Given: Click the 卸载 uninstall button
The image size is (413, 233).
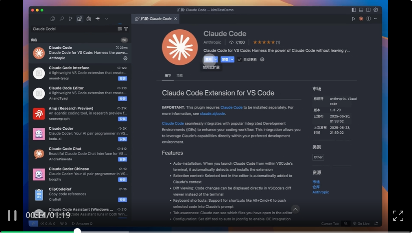Looking at the screenshot, I should point(225,59).
